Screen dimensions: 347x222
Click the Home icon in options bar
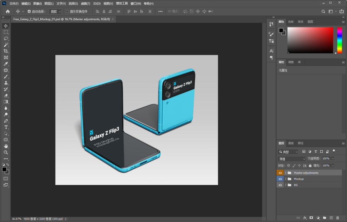click(8, 12)
